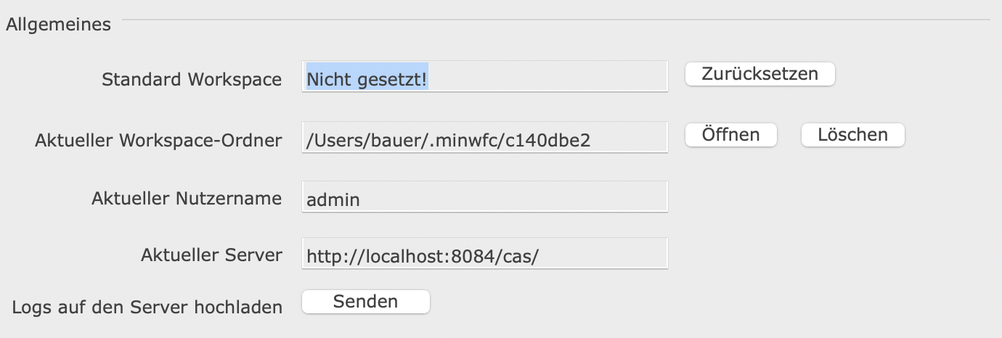
Task: Send logs with the Senden button
Action: tap(365, 302)
